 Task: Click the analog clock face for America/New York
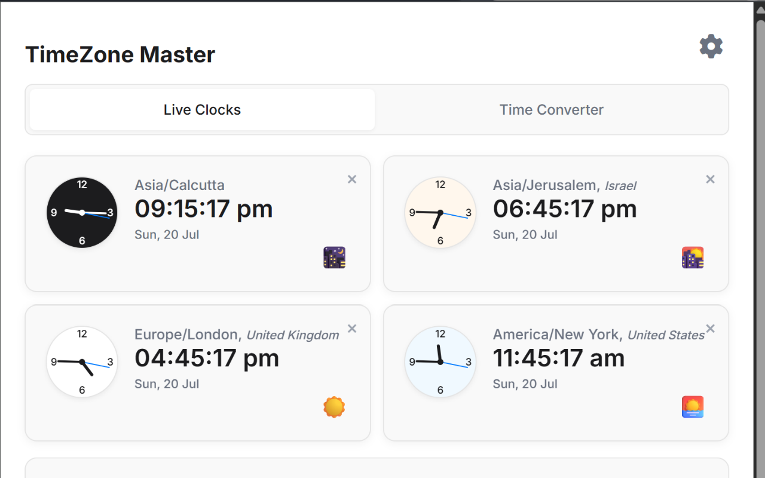[440, 361]
